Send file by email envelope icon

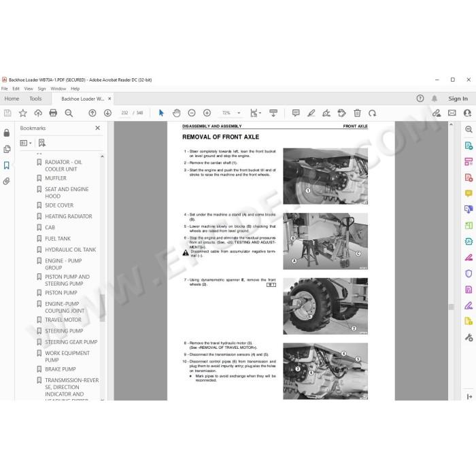click(452, 113)
